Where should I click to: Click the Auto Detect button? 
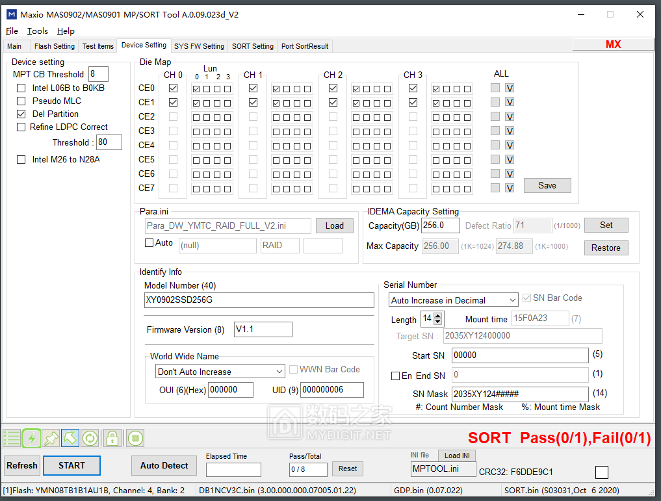164,466
